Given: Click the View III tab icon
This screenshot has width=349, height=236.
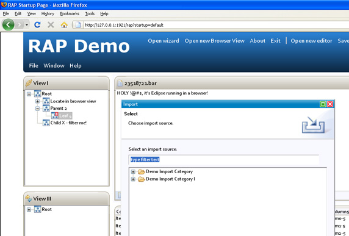Looking at the screenshot, I should click(x=29, y=198).
